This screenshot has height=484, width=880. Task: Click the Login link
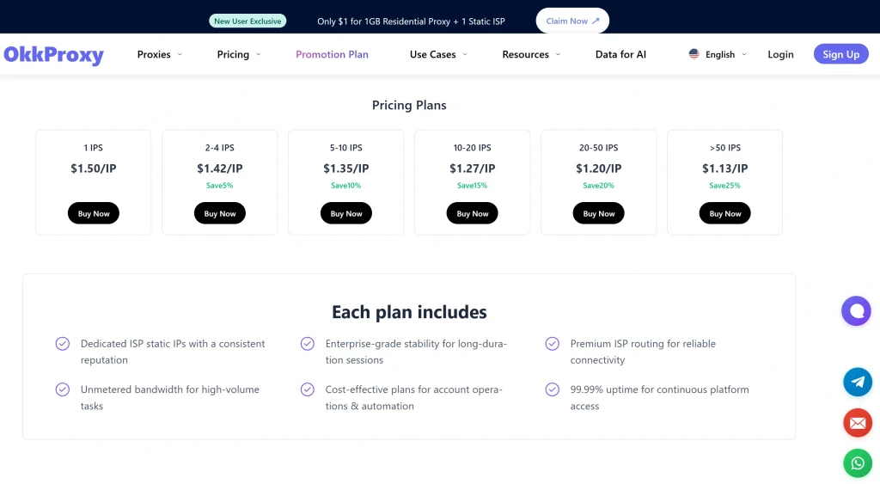tap(780, 54)
